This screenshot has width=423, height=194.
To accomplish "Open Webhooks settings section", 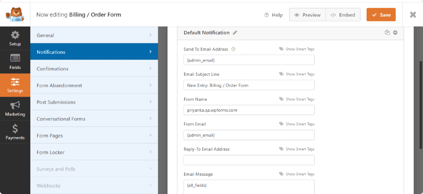I will pos(94,186).
